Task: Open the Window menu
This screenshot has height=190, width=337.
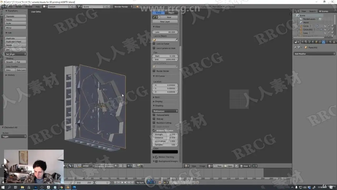Action: tap(29, 6)
